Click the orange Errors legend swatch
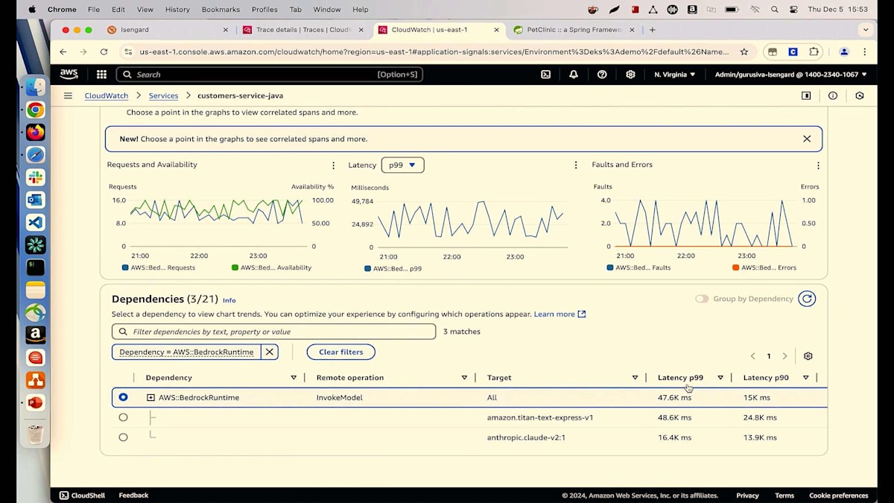Screen dimensions: 894x503 click(736, 268)
